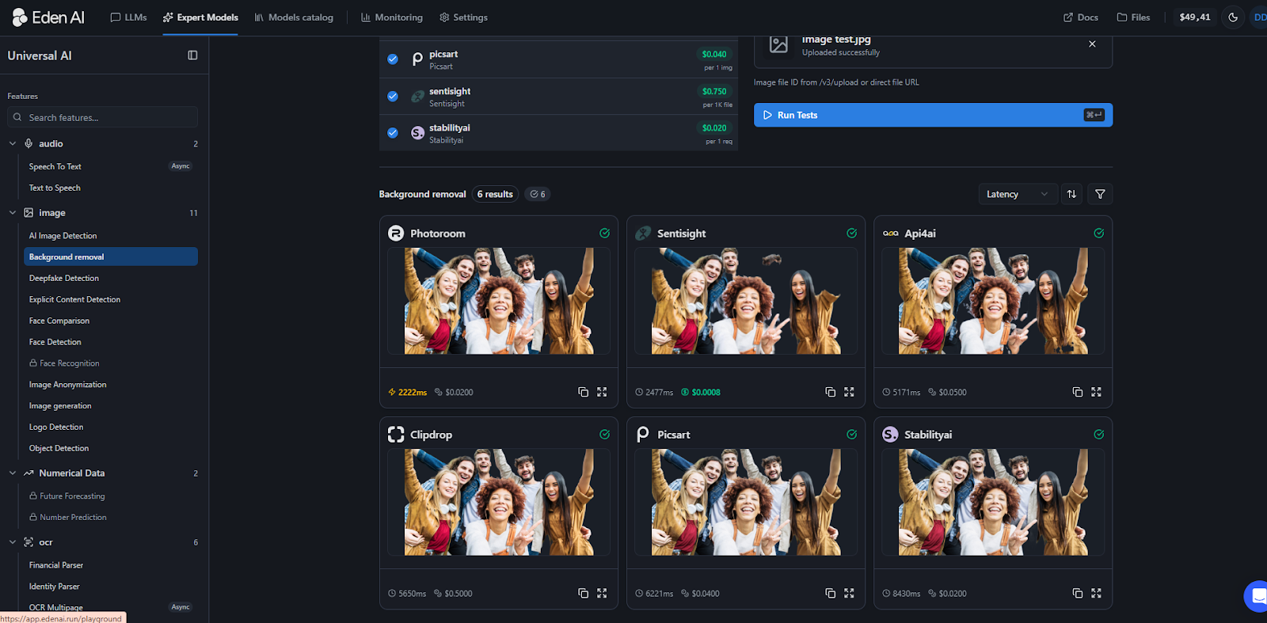This screenshot has width=1267, height=623.
Task: Click the 6 results badge
Action: click(x=495, y=194)
